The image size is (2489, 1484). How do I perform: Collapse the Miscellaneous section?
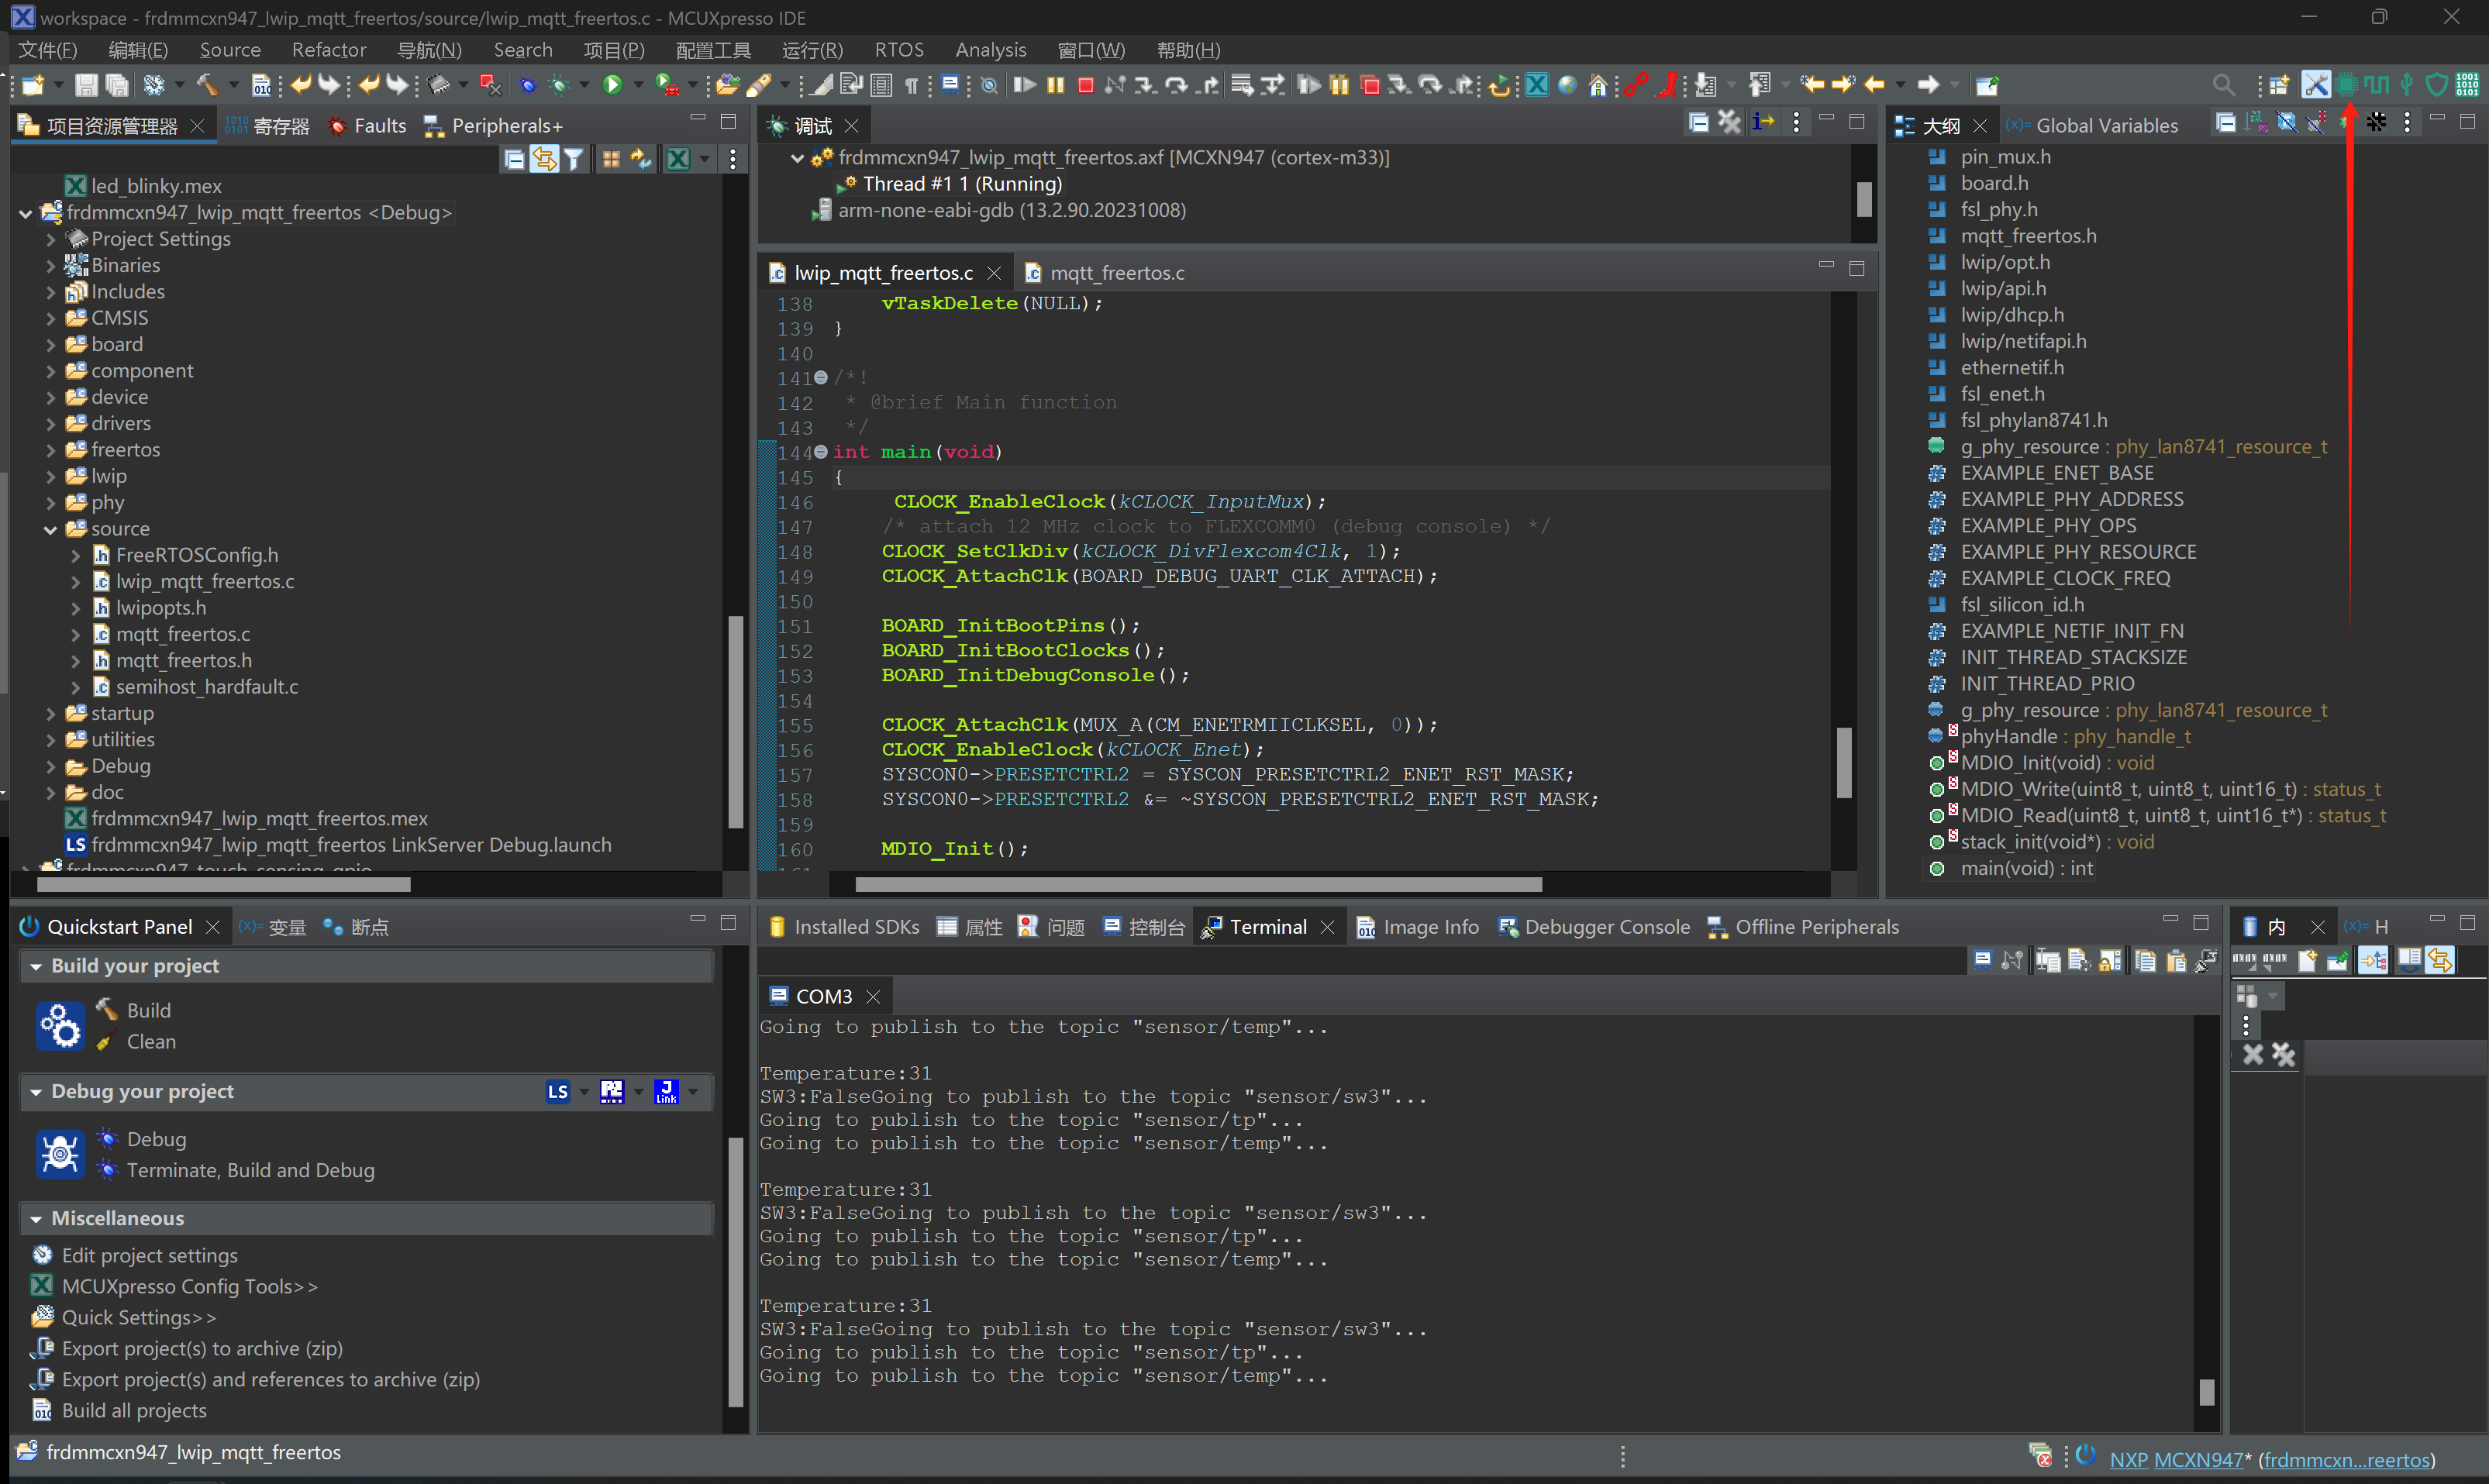[x=36, y=1220]
